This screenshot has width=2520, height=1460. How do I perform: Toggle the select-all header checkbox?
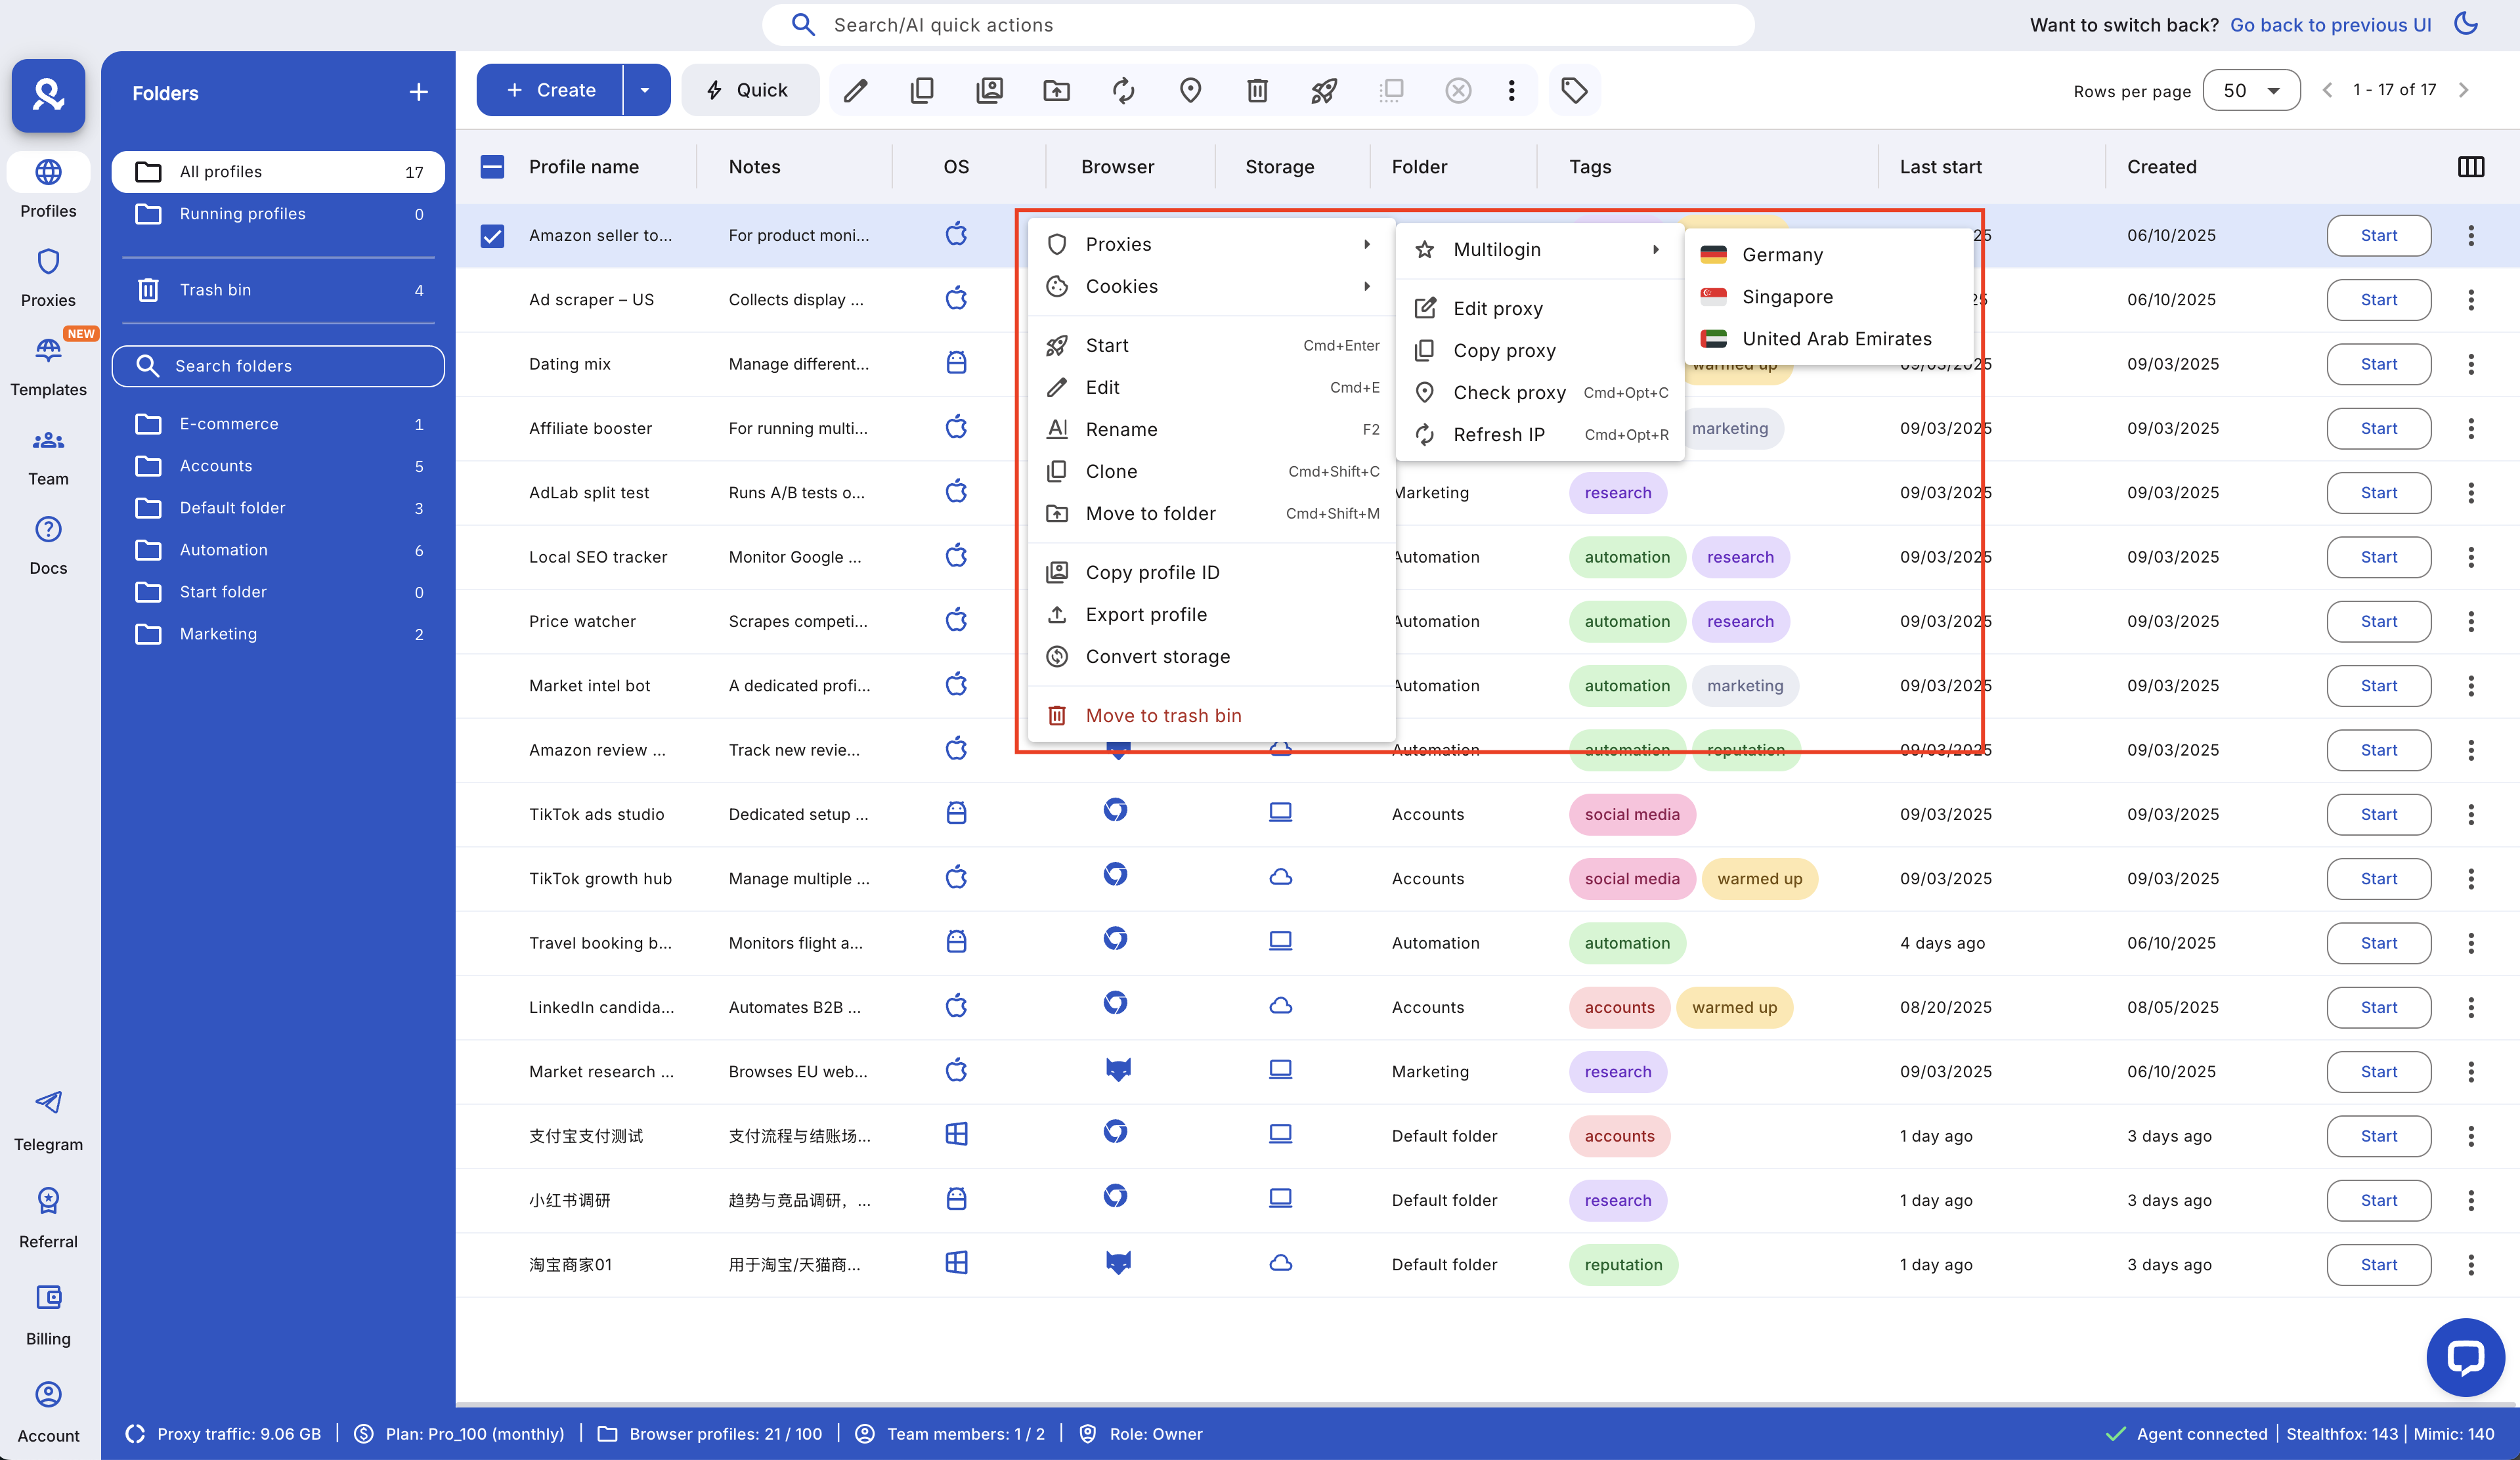(x=492, y=167)
